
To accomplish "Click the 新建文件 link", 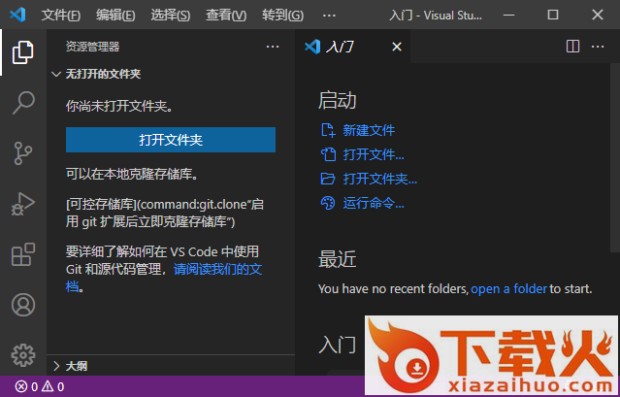I will (x=369, y=130).
